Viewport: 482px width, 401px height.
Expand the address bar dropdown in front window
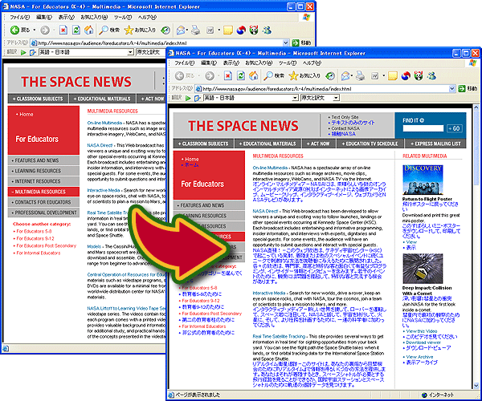pos(451,89)
